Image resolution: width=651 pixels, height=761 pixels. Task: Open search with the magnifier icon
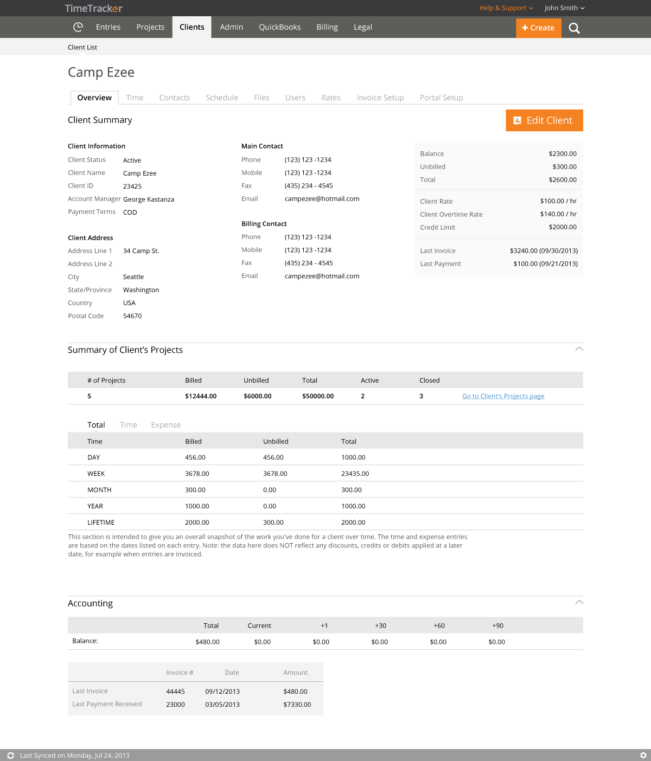point(574,28)
